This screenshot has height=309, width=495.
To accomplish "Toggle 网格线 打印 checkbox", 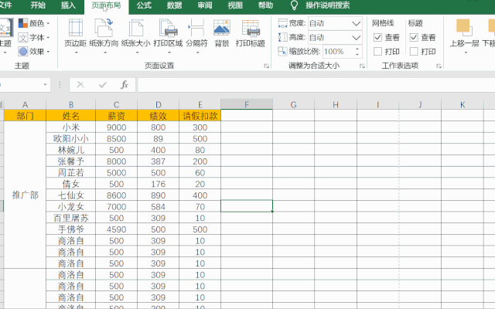I will 377,52.
